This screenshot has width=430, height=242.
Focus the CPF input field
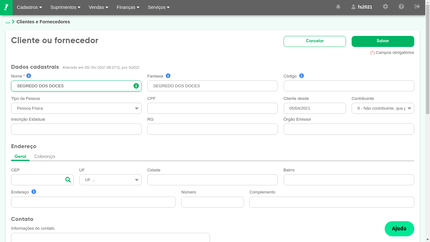[212, 108]
